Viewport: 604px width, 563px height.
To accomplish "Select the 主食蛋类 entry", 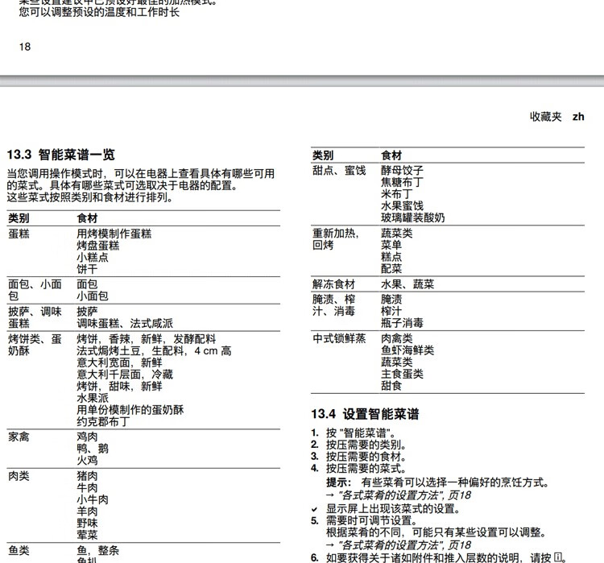I will 402,374.
